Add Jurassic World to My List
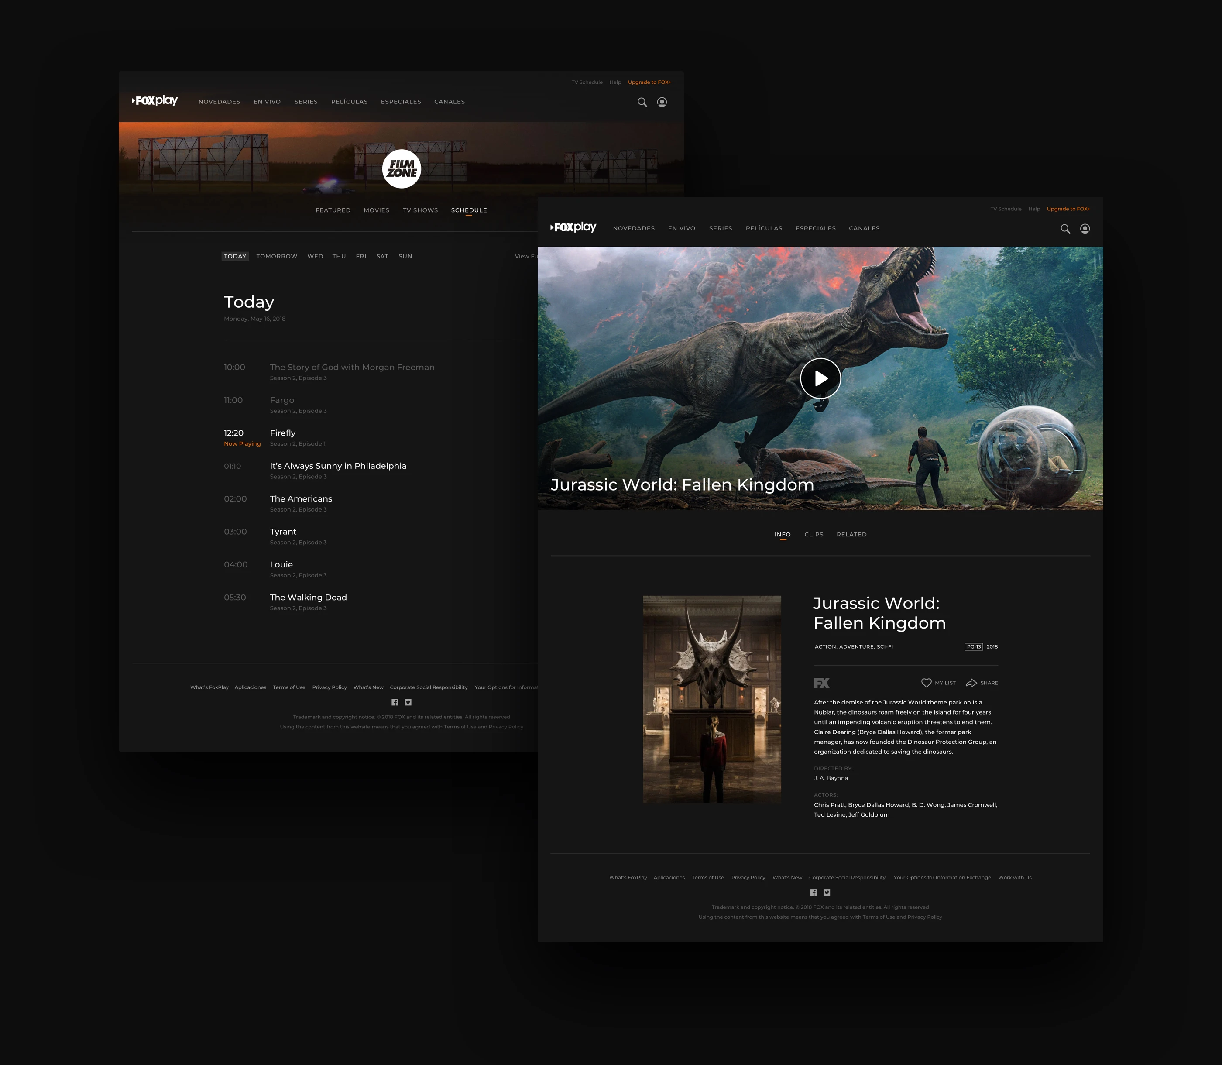 [x=938, y=683]
